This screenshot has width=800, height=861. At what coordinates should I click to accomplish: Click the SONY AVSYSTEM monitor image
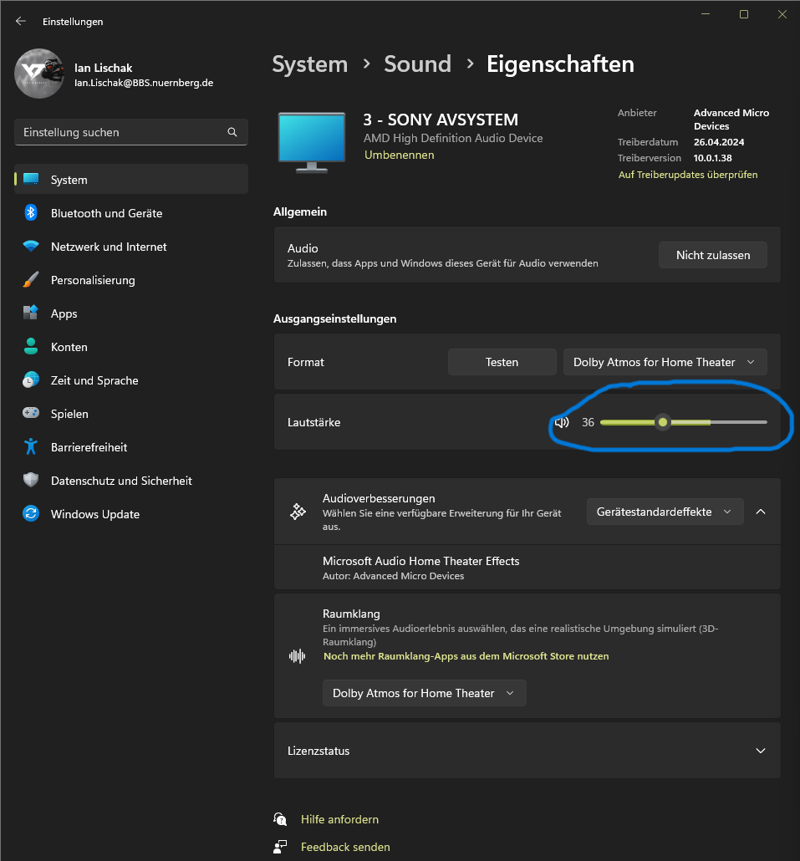point(312,142)
